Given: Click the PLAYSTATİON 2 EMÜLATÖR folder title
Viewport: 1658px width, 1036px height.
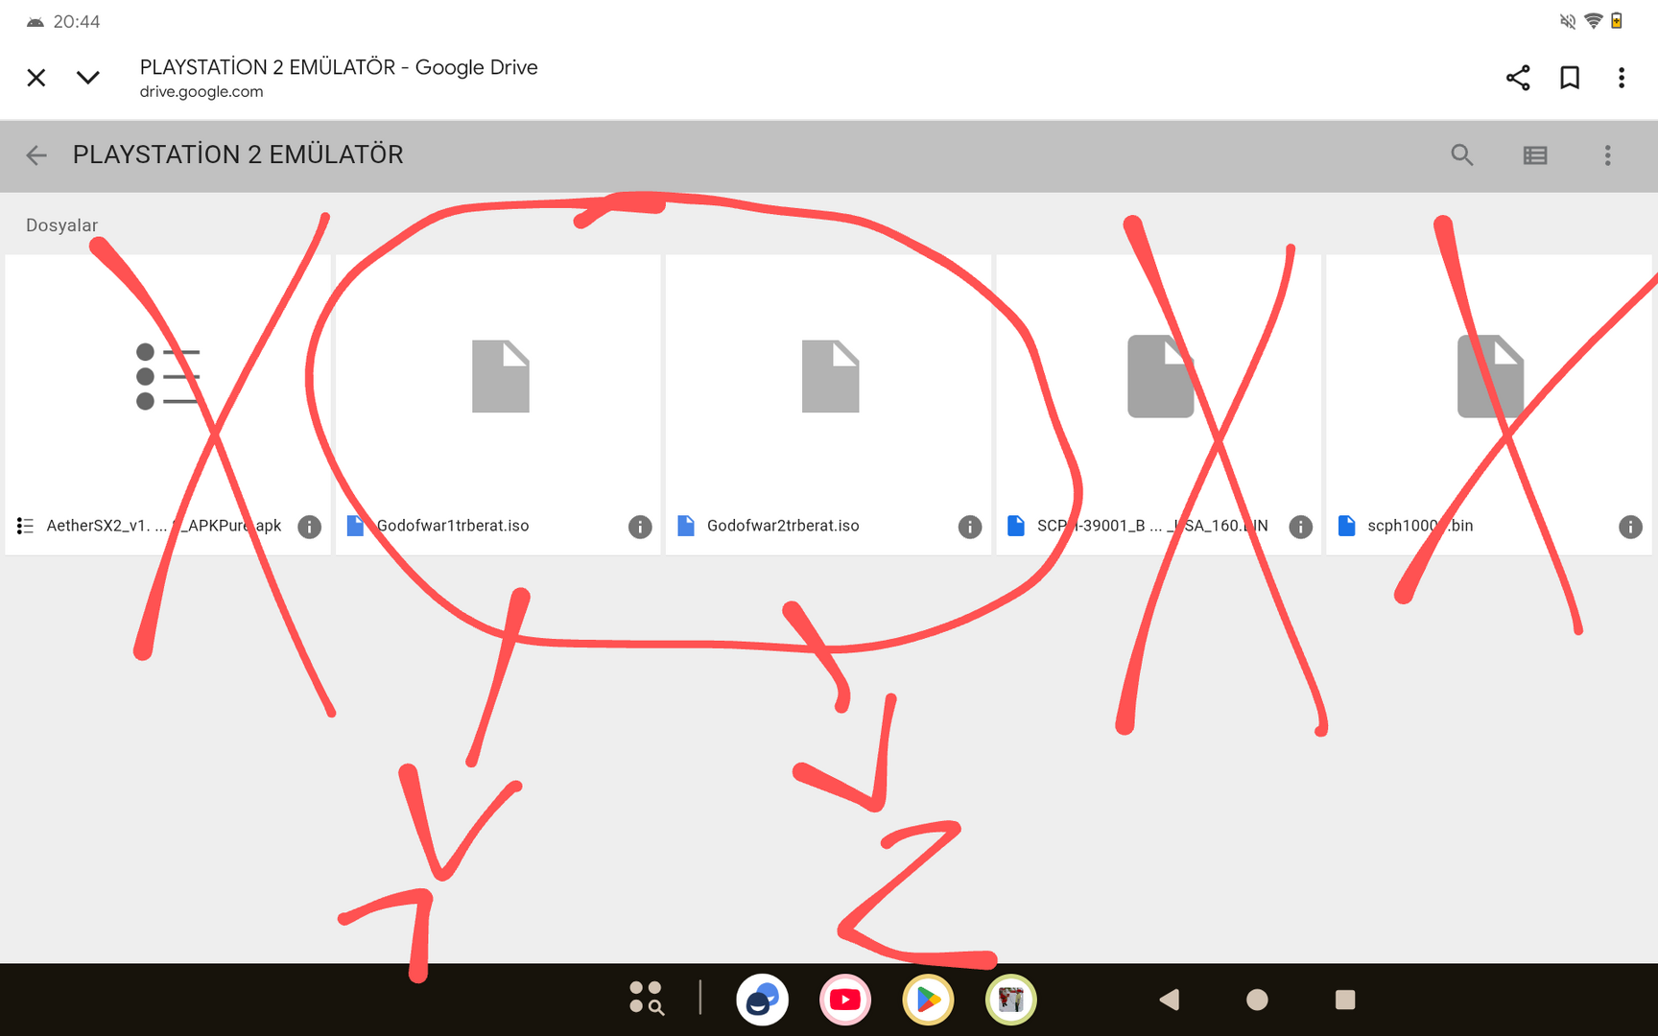Looking at the screenshot, I should pyautogui.click(x=238, y=155).
